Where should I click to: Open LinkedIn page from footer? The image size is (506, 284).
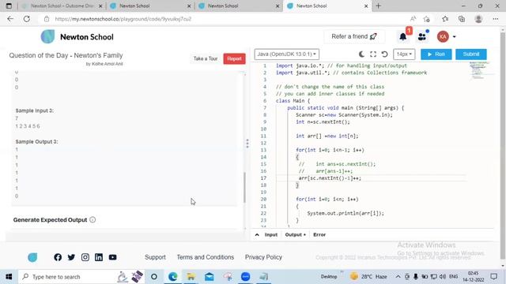click(99, 257)
